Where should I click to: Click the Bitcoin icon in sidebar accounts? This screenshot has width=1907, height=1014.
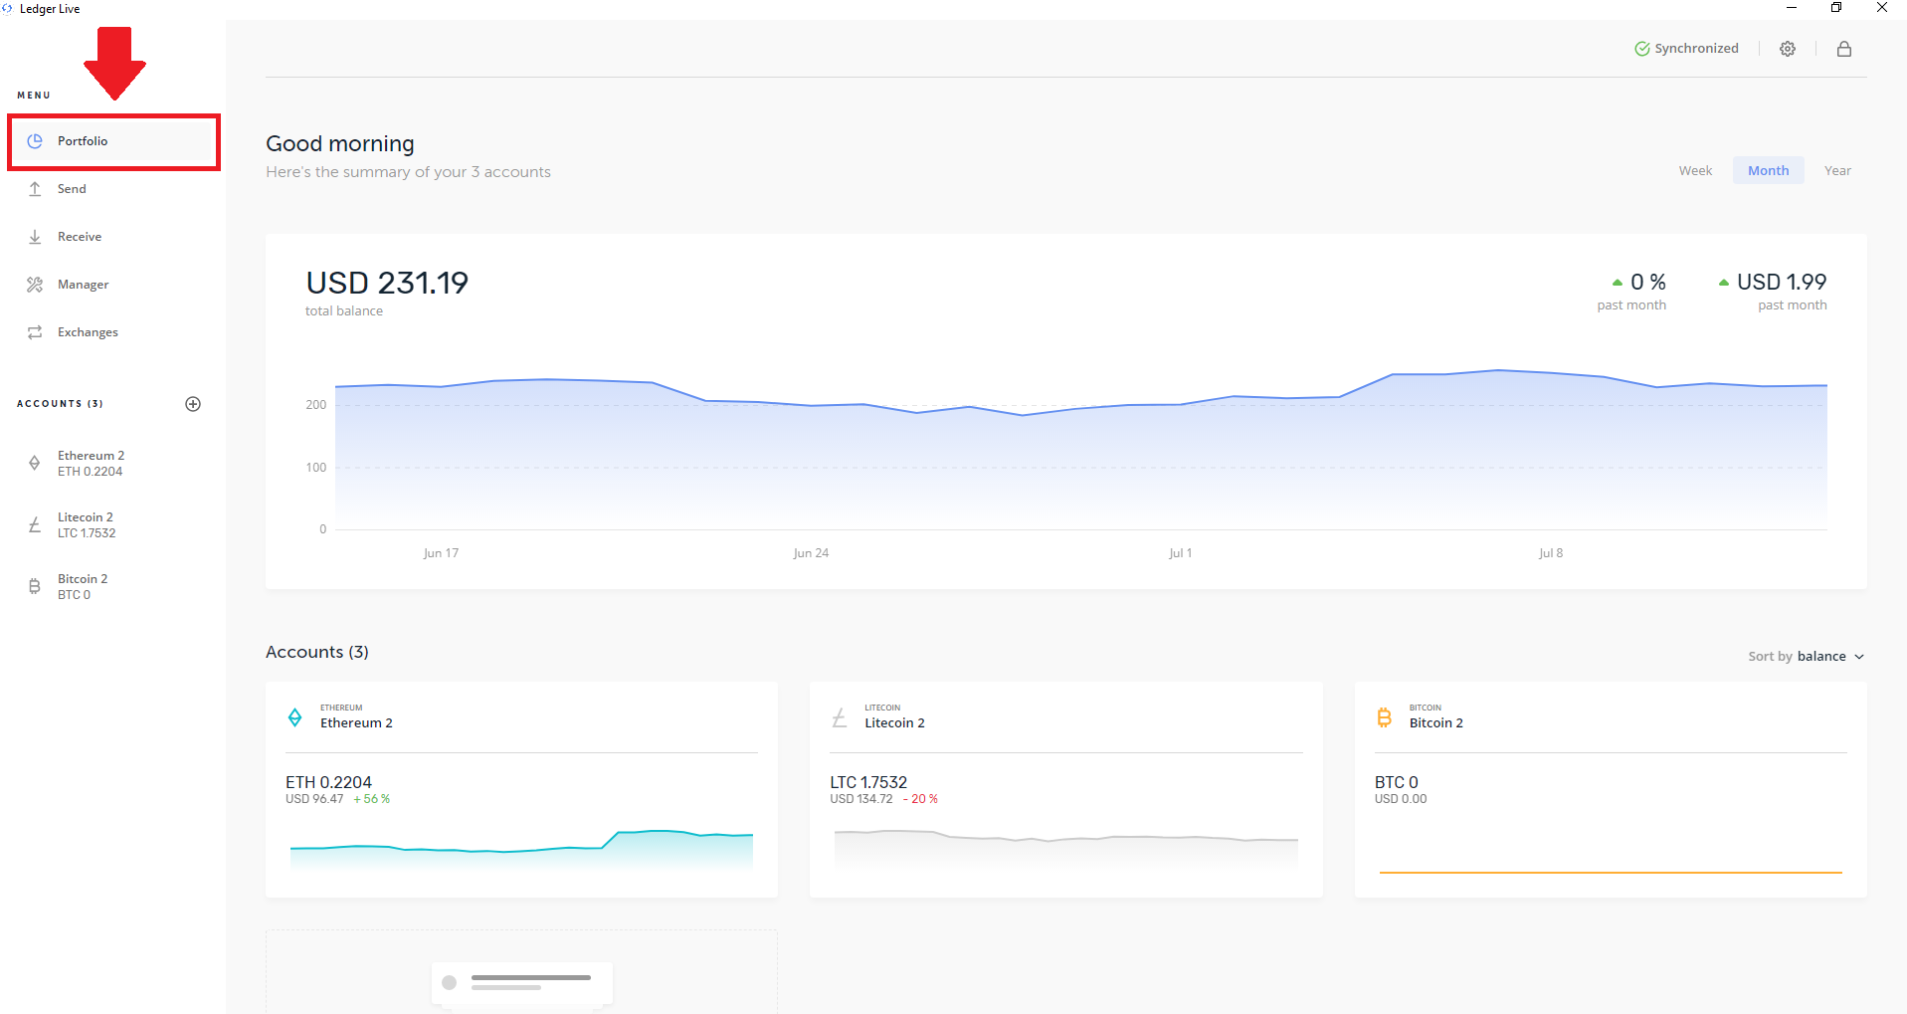pyautogui.click(x=35, y=586)
